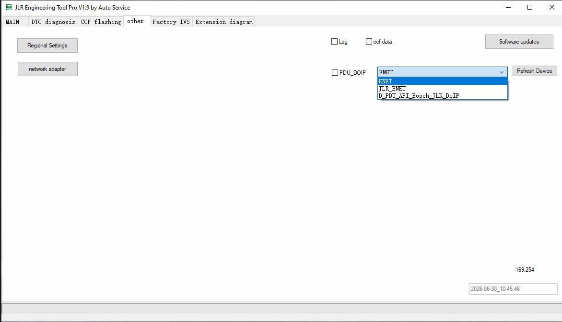Open the CCF flashing tab
The height and width of the screenshot is (322, 562).
click(x=101, y=22)
